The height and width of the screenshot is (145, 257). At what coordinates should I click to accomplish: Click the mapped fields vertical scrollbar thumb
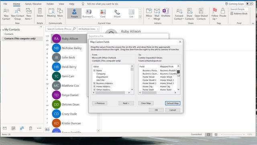(178, 72)
